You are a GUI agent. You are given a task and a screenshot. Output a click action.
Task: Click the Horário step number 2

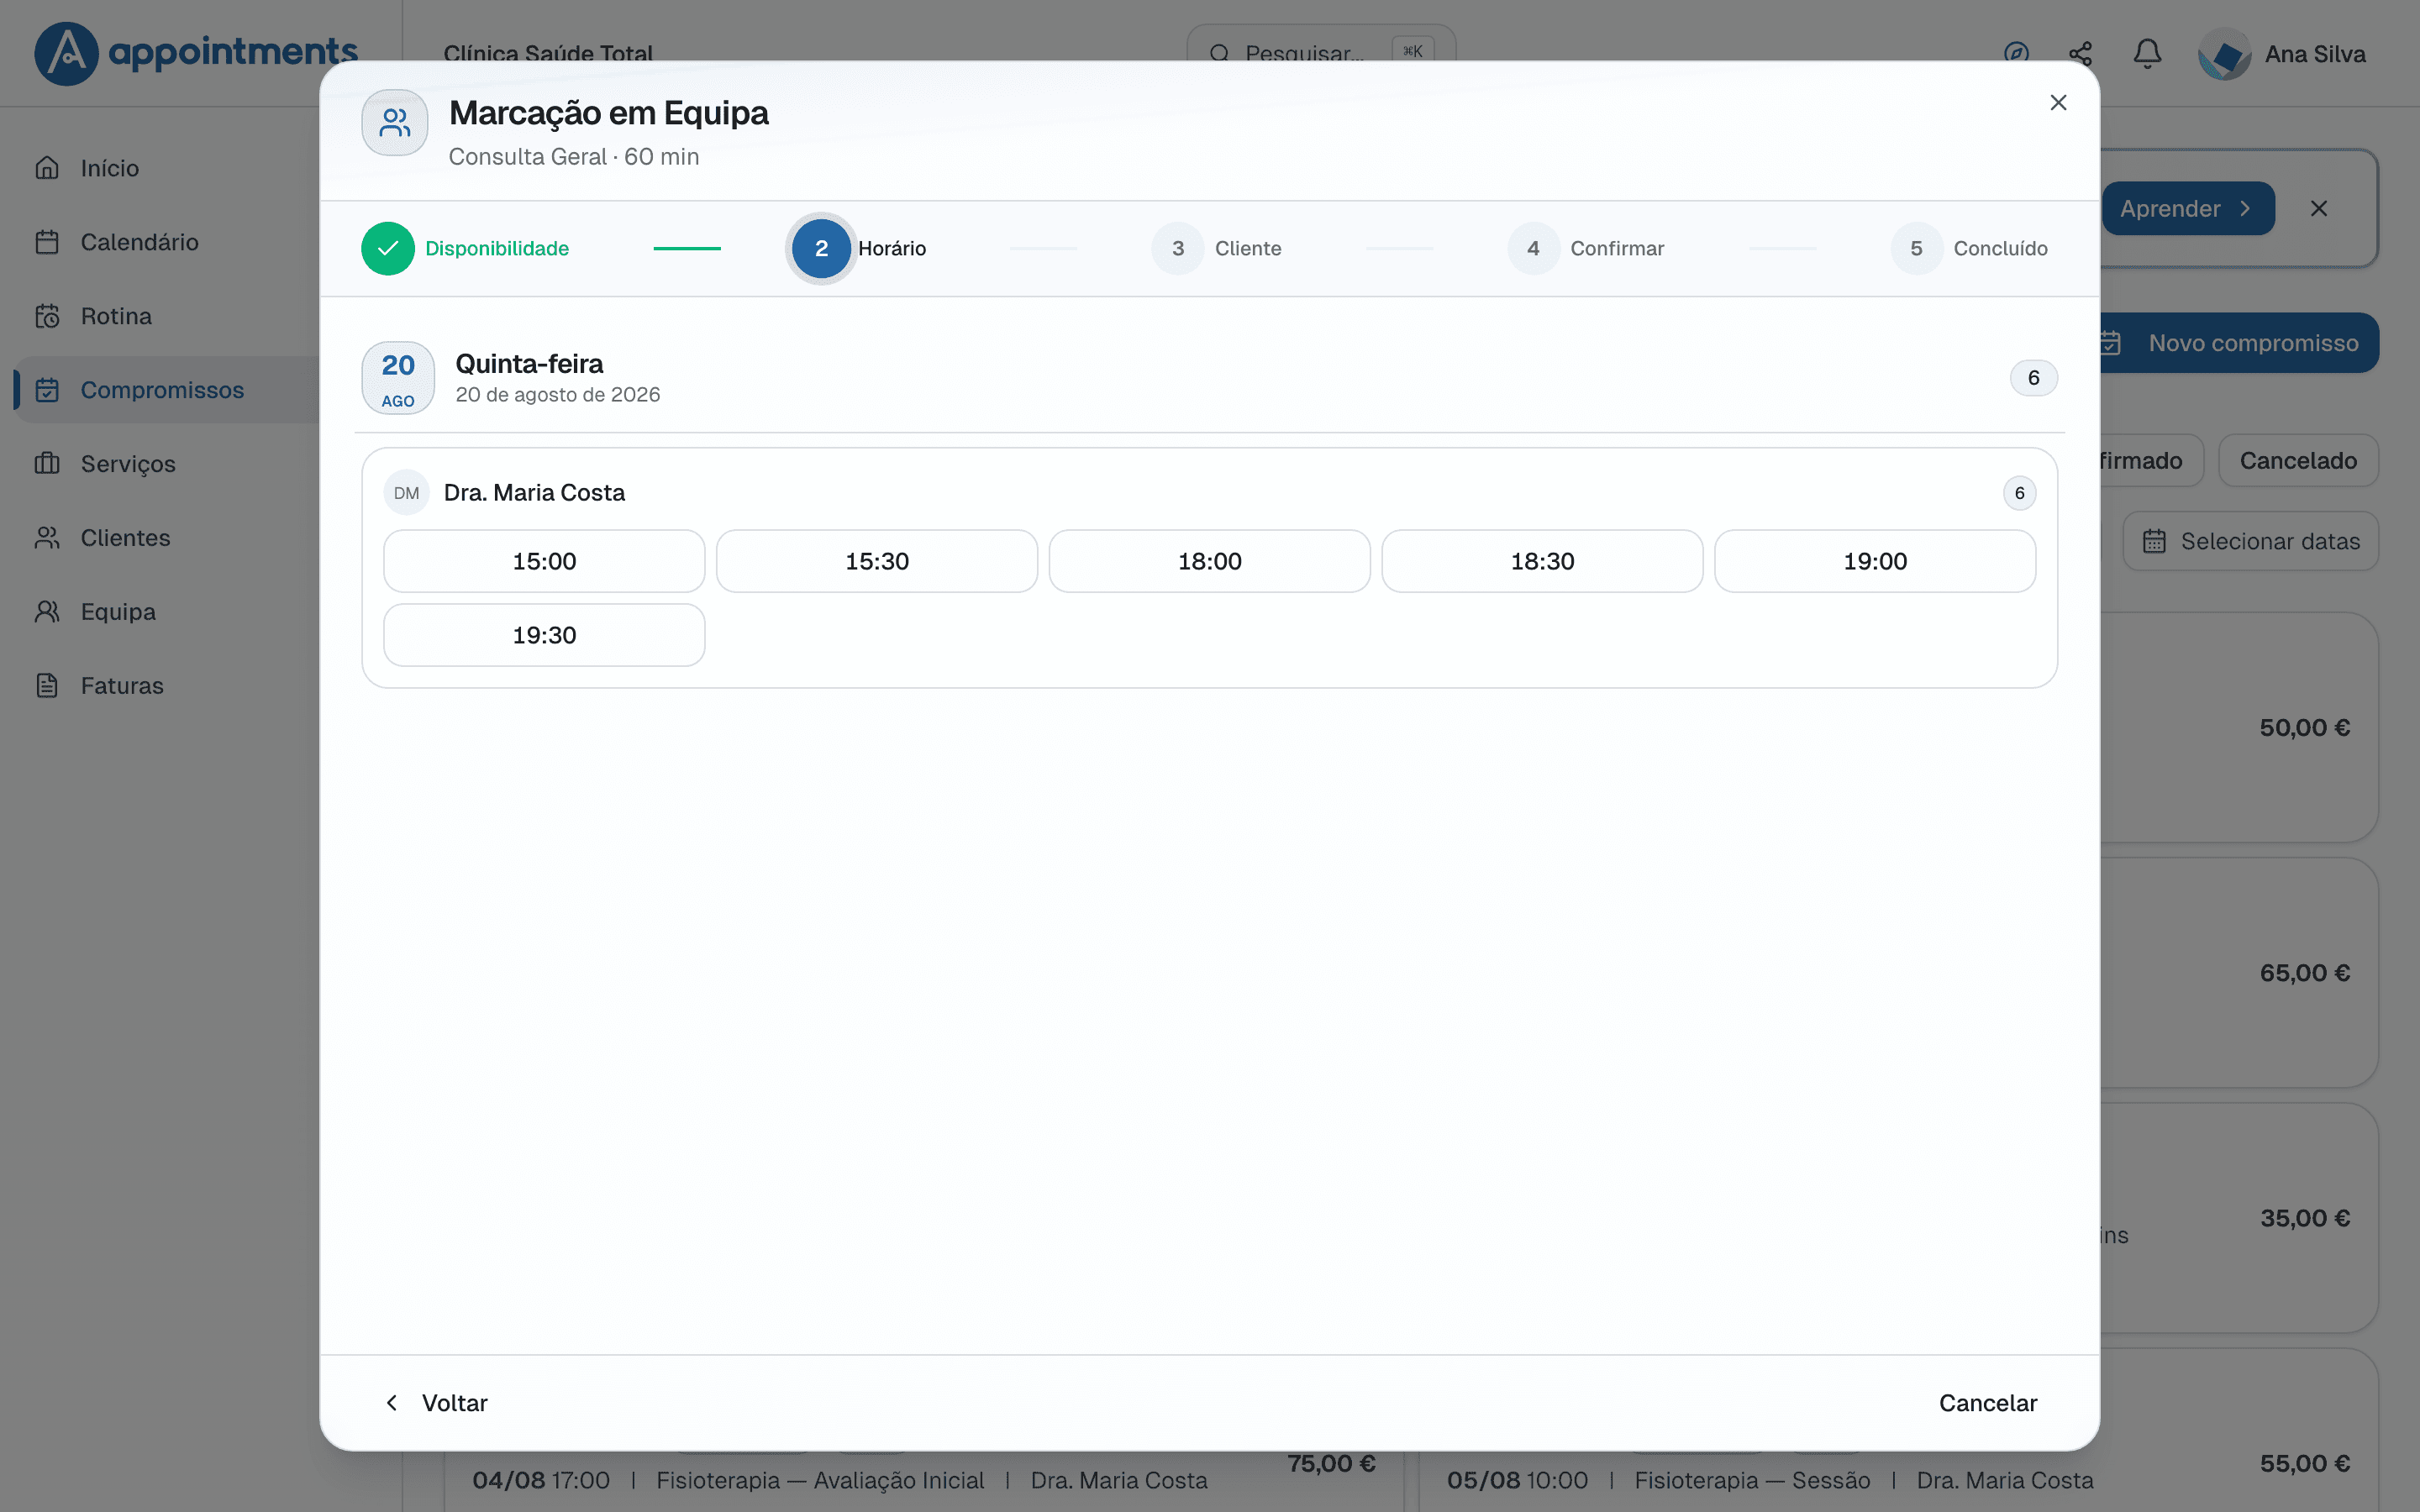click(x=821, y=248)
